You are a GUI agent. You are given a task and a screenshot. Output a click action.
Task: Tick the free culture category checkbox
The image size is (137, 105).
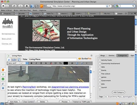100,74
